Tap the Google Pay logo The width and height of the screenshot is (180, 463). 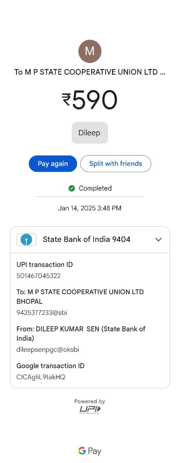click(90, 451)
